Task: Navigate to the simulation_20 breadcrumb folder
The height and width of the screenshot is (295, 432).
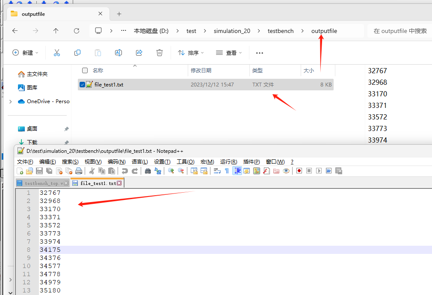Action: [x=232, y=31]
